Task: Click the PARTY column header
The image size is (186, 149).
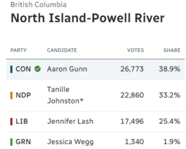Action: [19, 50]
